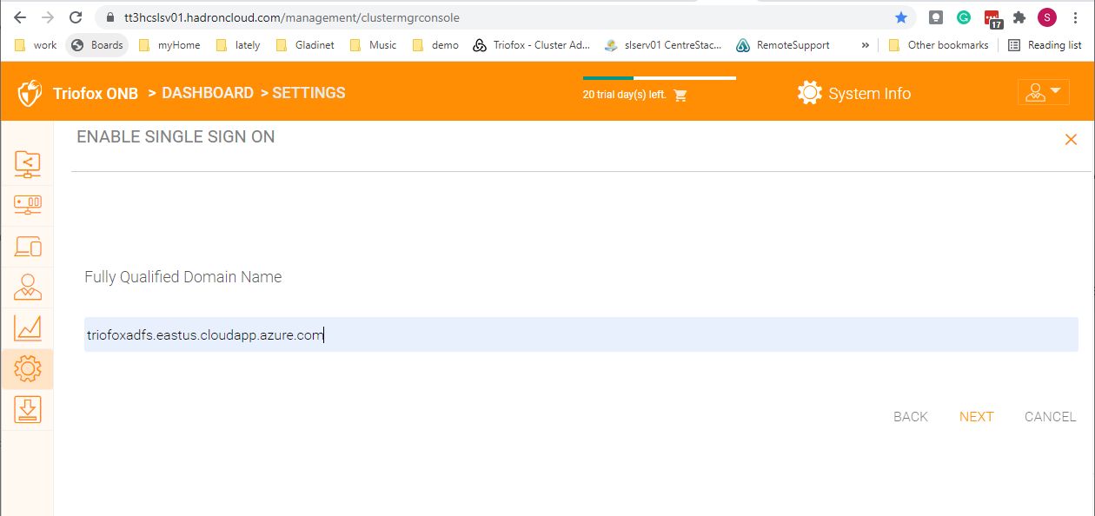Viewport: 1095px width, 516px height.
Task: Open the Extensions puzzle icon
Action: 1019,17
